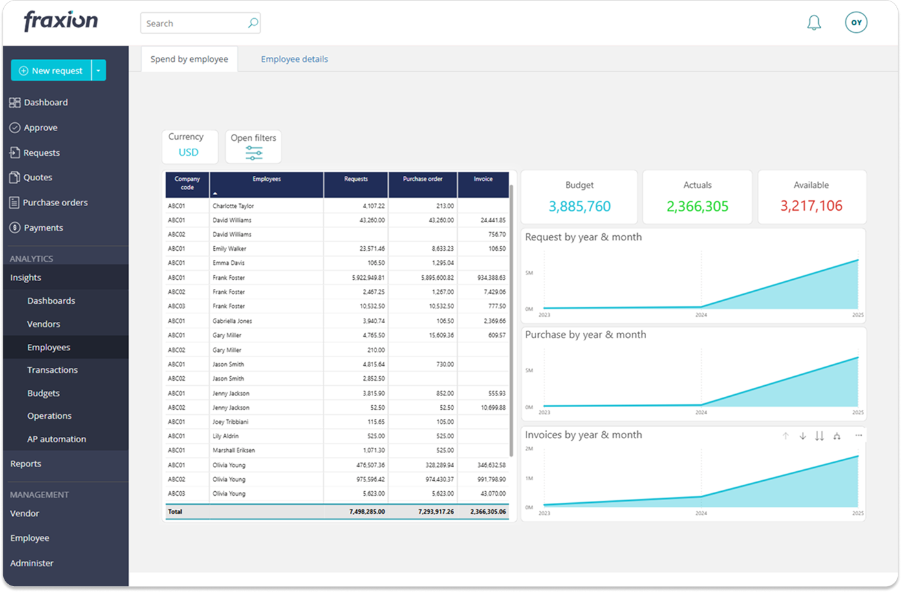Expand all down one level on Invoices chart

click(820, 436)
